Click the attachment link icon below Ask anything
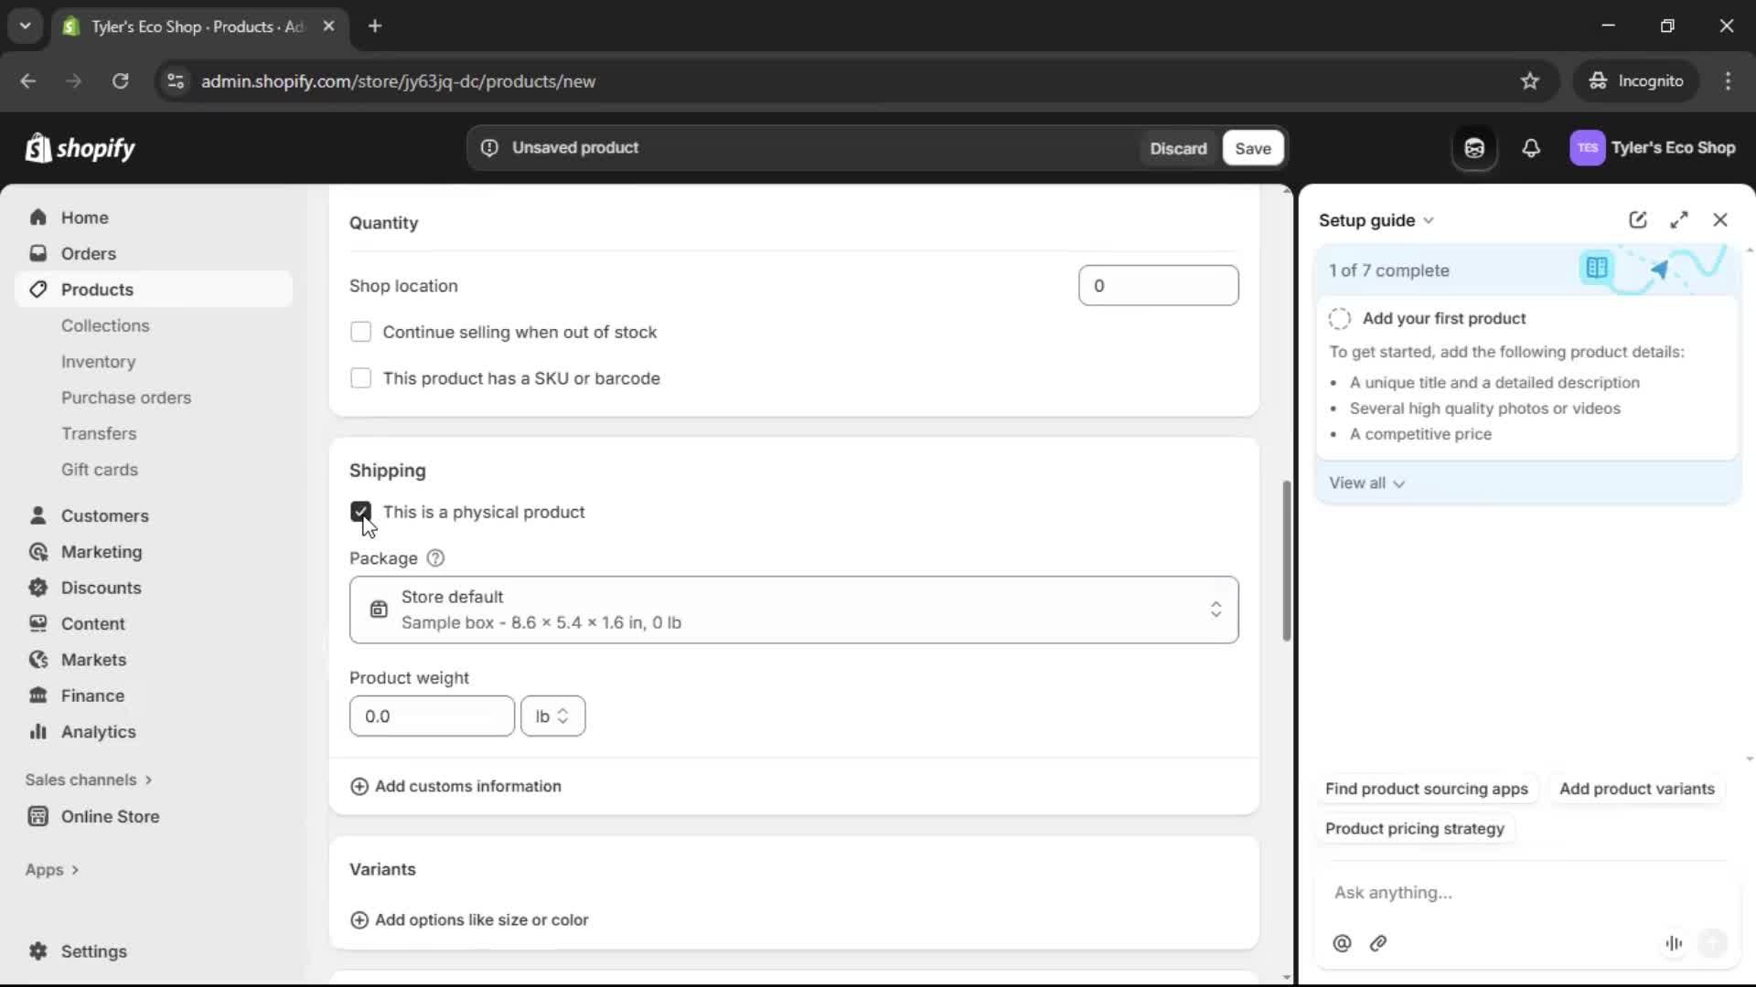The width and height of the screenshot is (1756, 987). (x=1378, y=944)
